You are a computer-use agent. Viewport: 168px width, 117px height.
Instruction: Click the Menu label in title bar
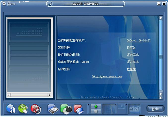(x=11, y=4)
